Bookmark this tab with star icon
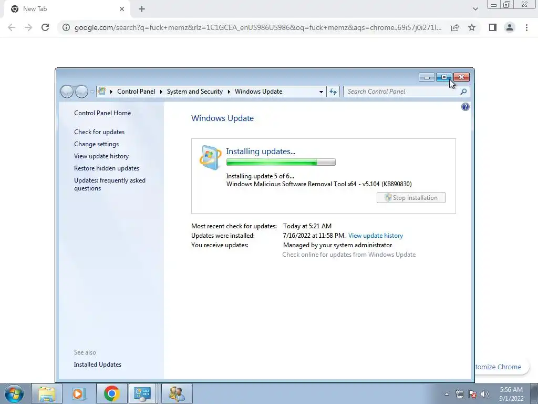This screenshot has height=404, width=538. (472, 27)
